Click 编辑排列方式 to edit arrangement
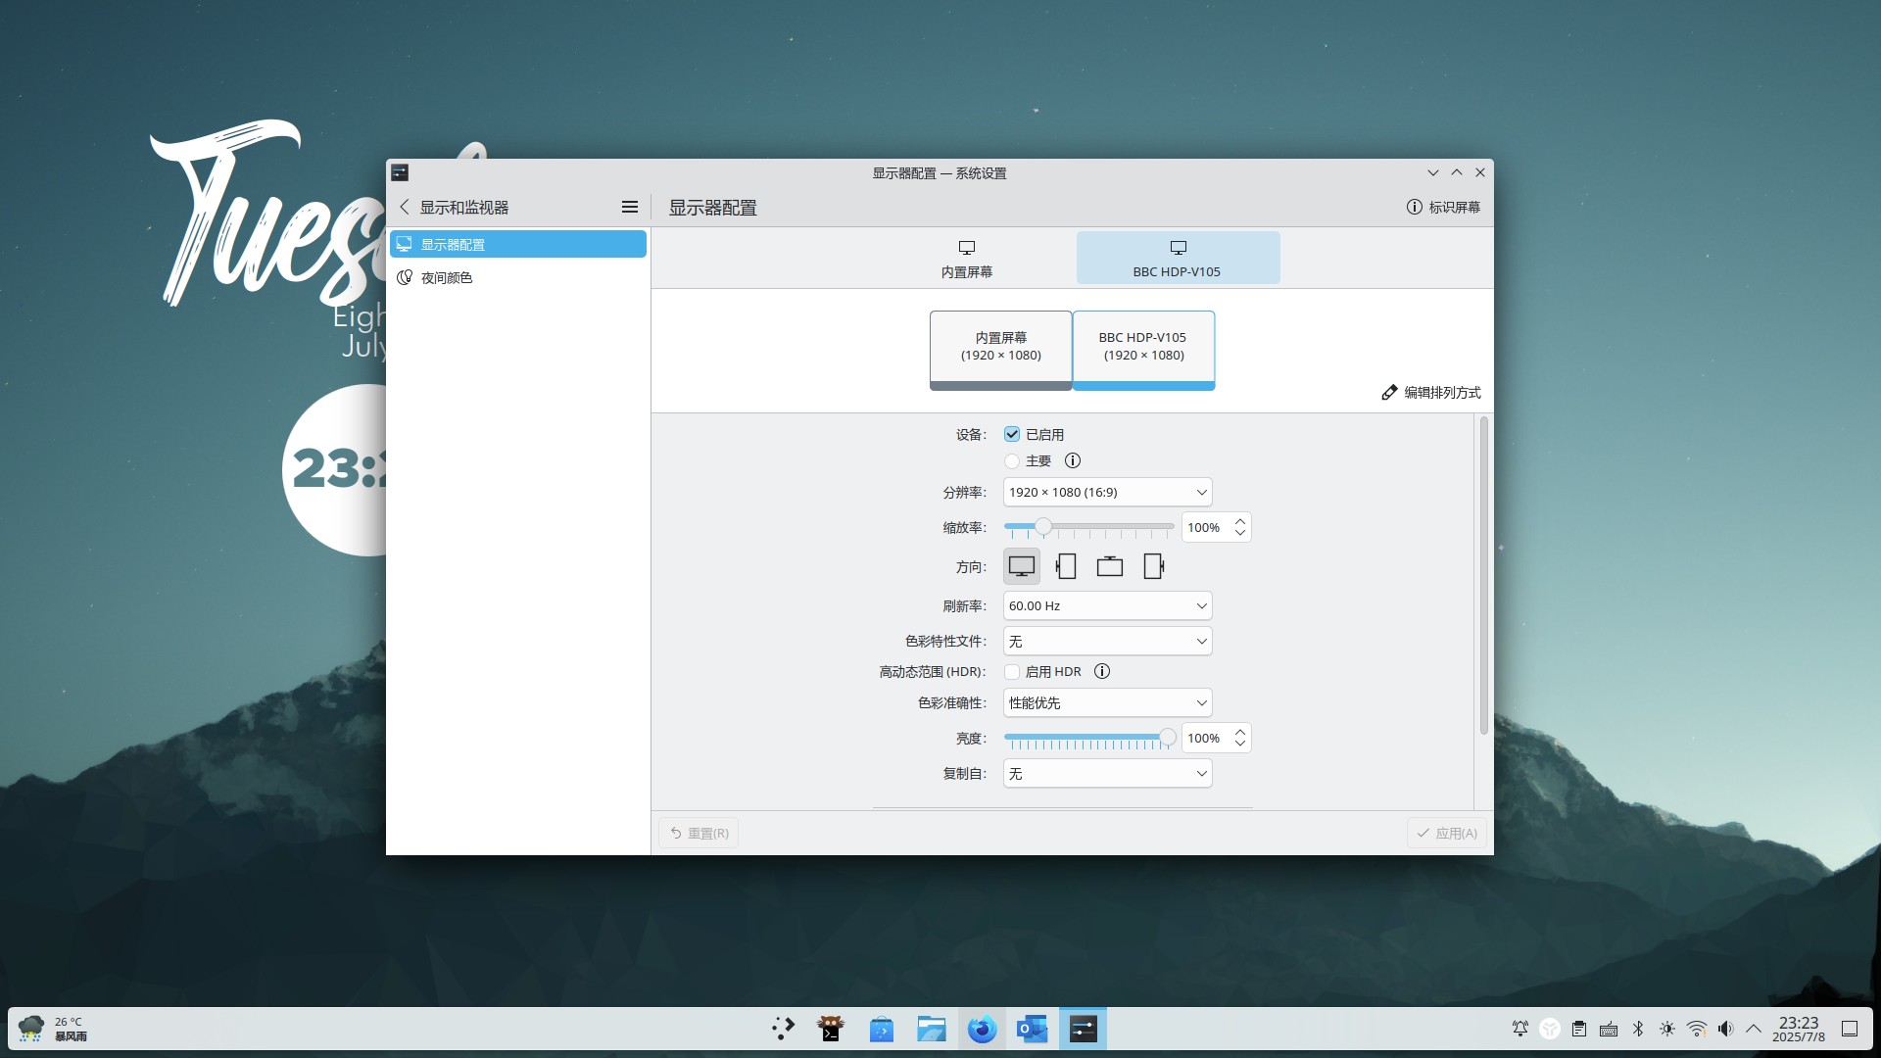Screen dimensions: 1881x1058 tap(1431, 392)
